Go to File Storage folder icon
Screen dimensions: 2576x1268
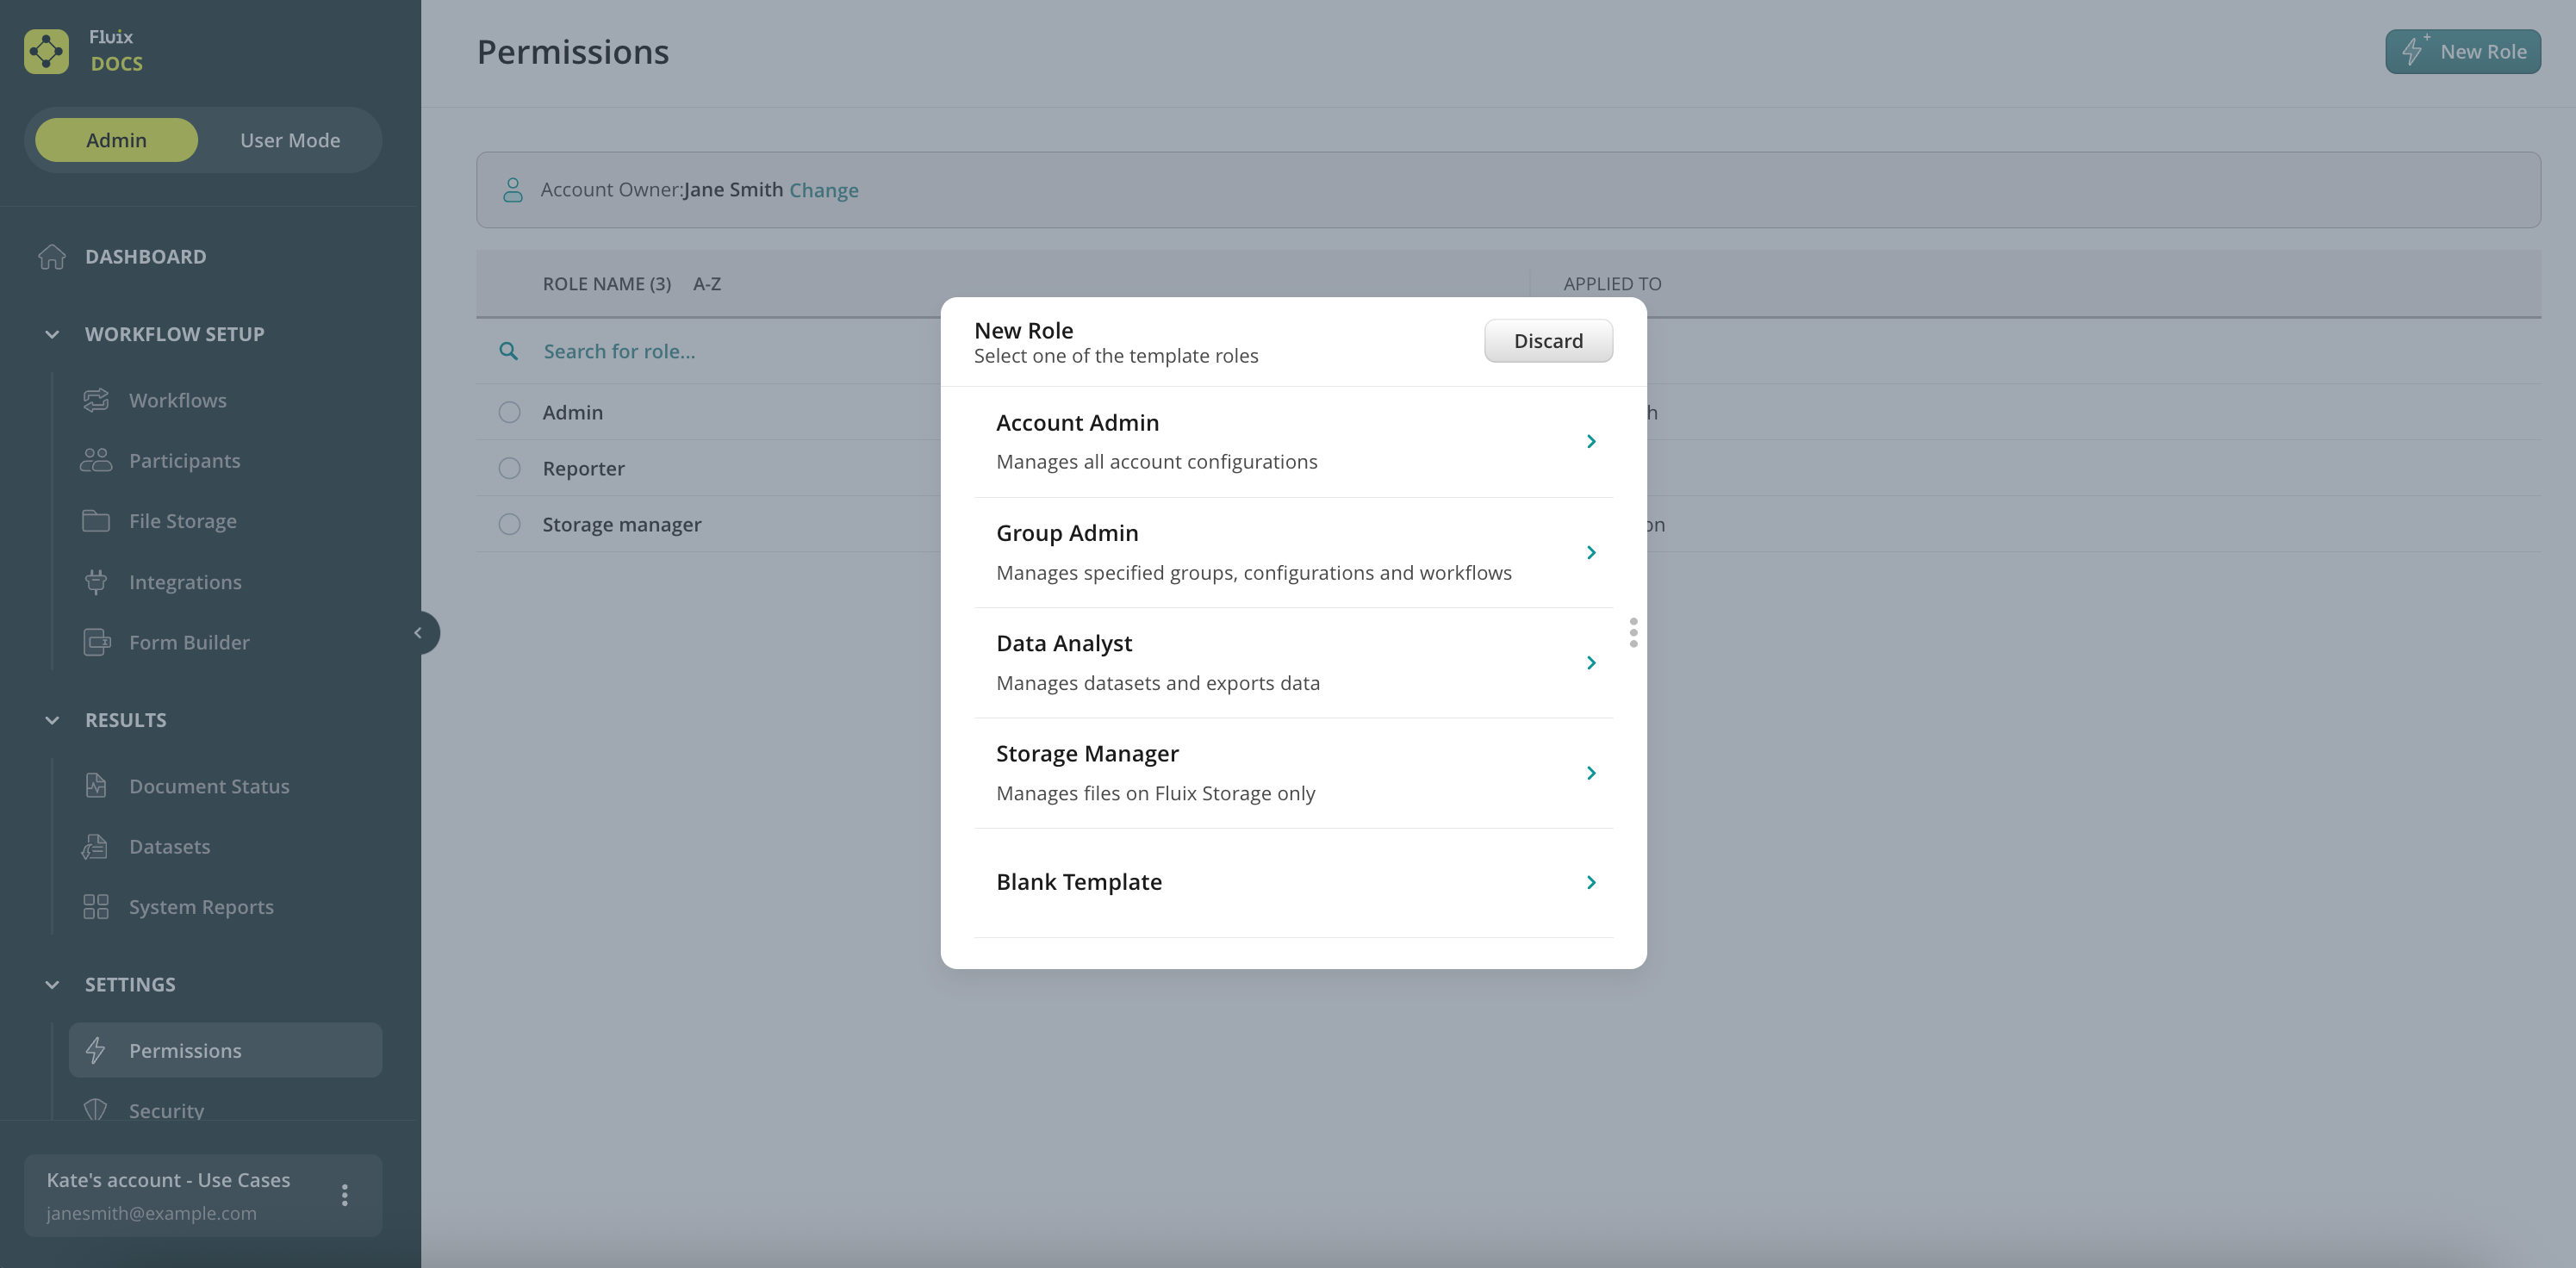pos(96,521)
